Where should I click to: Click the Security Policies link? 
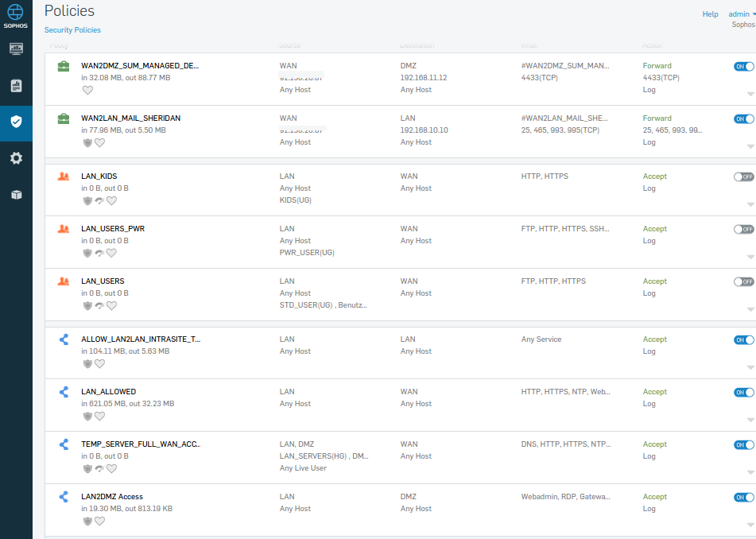tap(72, 30)
